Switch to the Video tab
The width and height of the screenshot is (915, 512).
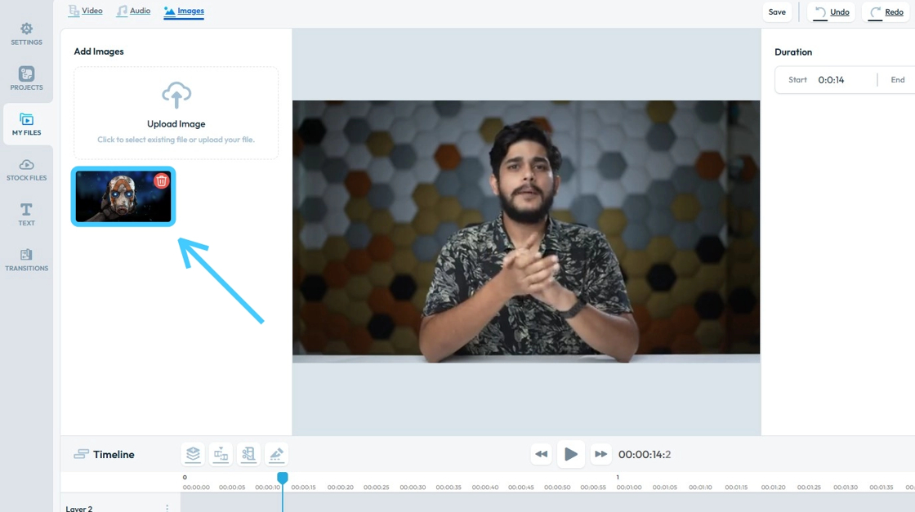(x=85, y=11)
